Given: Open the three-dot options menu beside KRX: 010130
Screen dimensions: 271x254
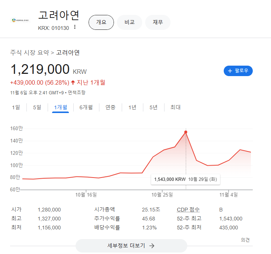Looking at the screenshot, I should tap(75, 27).
